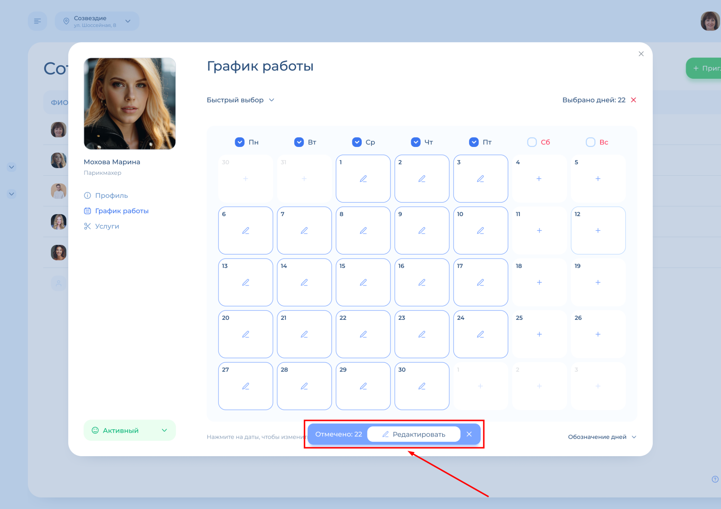Edit day 24 with pencil icon

tap(480, 334)
